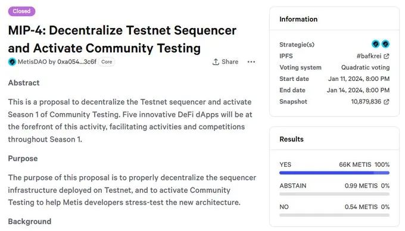Click the Quadratic voting value
Image resolution: width=405 pixels, height=231 pixels.
coord(365,68)
